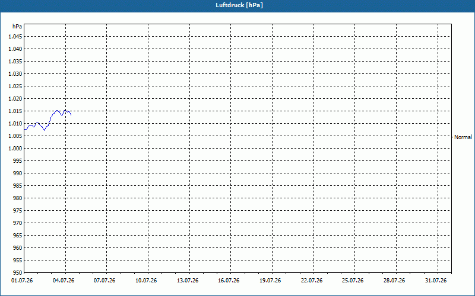Viewport: 475px width, 296px height.
Task: Click the 10.07.26 date label
Action: pos(146,281)
